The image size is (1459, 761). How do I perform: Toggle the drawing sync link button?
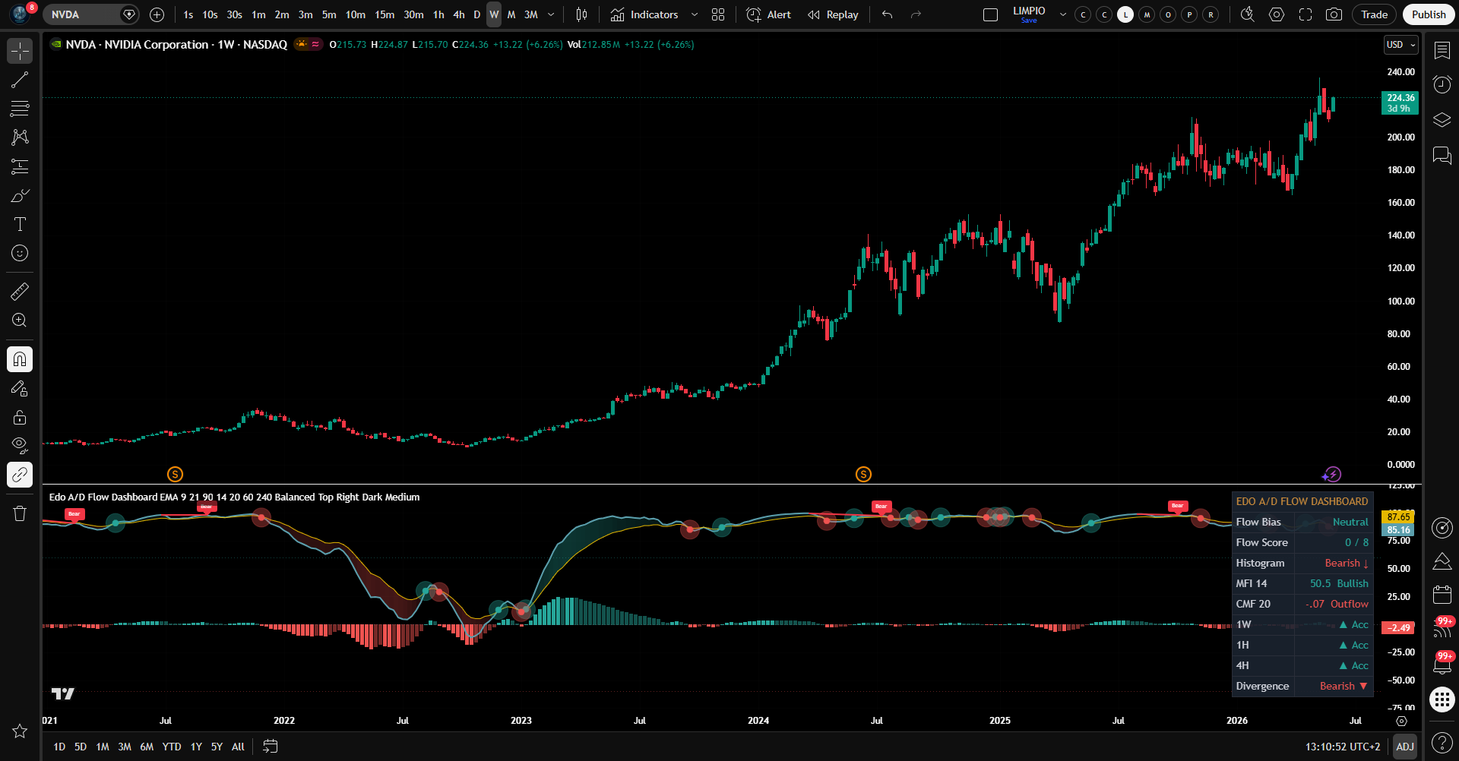pos(20,475)
